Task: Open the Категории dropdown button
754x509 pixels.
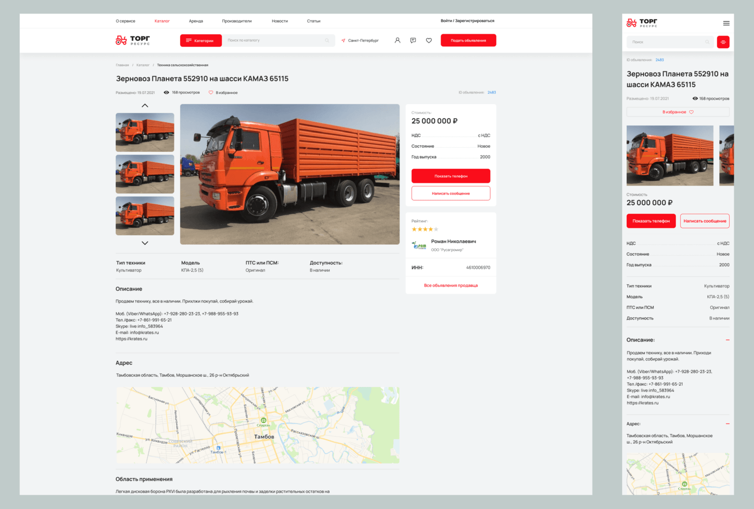Action: pos(201,40)
